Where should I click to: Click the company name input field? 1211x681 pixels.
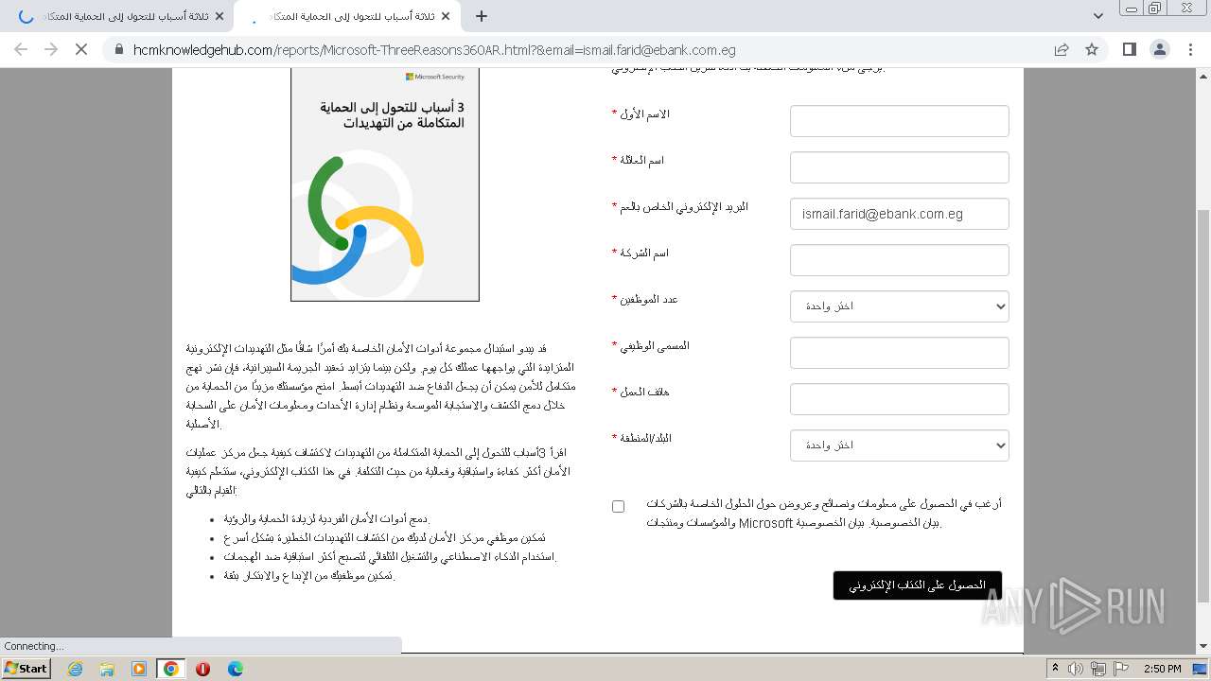coord(899,260)
